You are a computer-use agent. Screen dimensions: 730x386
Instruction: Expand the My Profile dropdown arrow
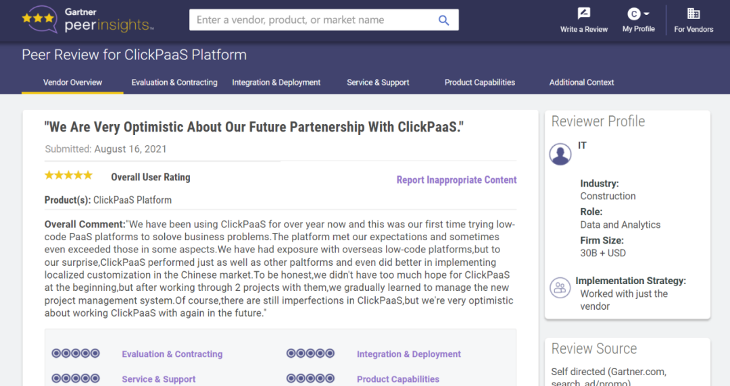(647, 13)
